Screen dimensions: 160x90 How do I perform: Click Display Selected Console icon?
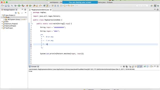147,66
